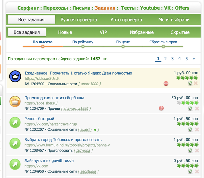Image resolution: width=204 pixels, height=178 pixels.
Task: Switch to 'Ручная проверка' tab
Action: coord(79,20)
